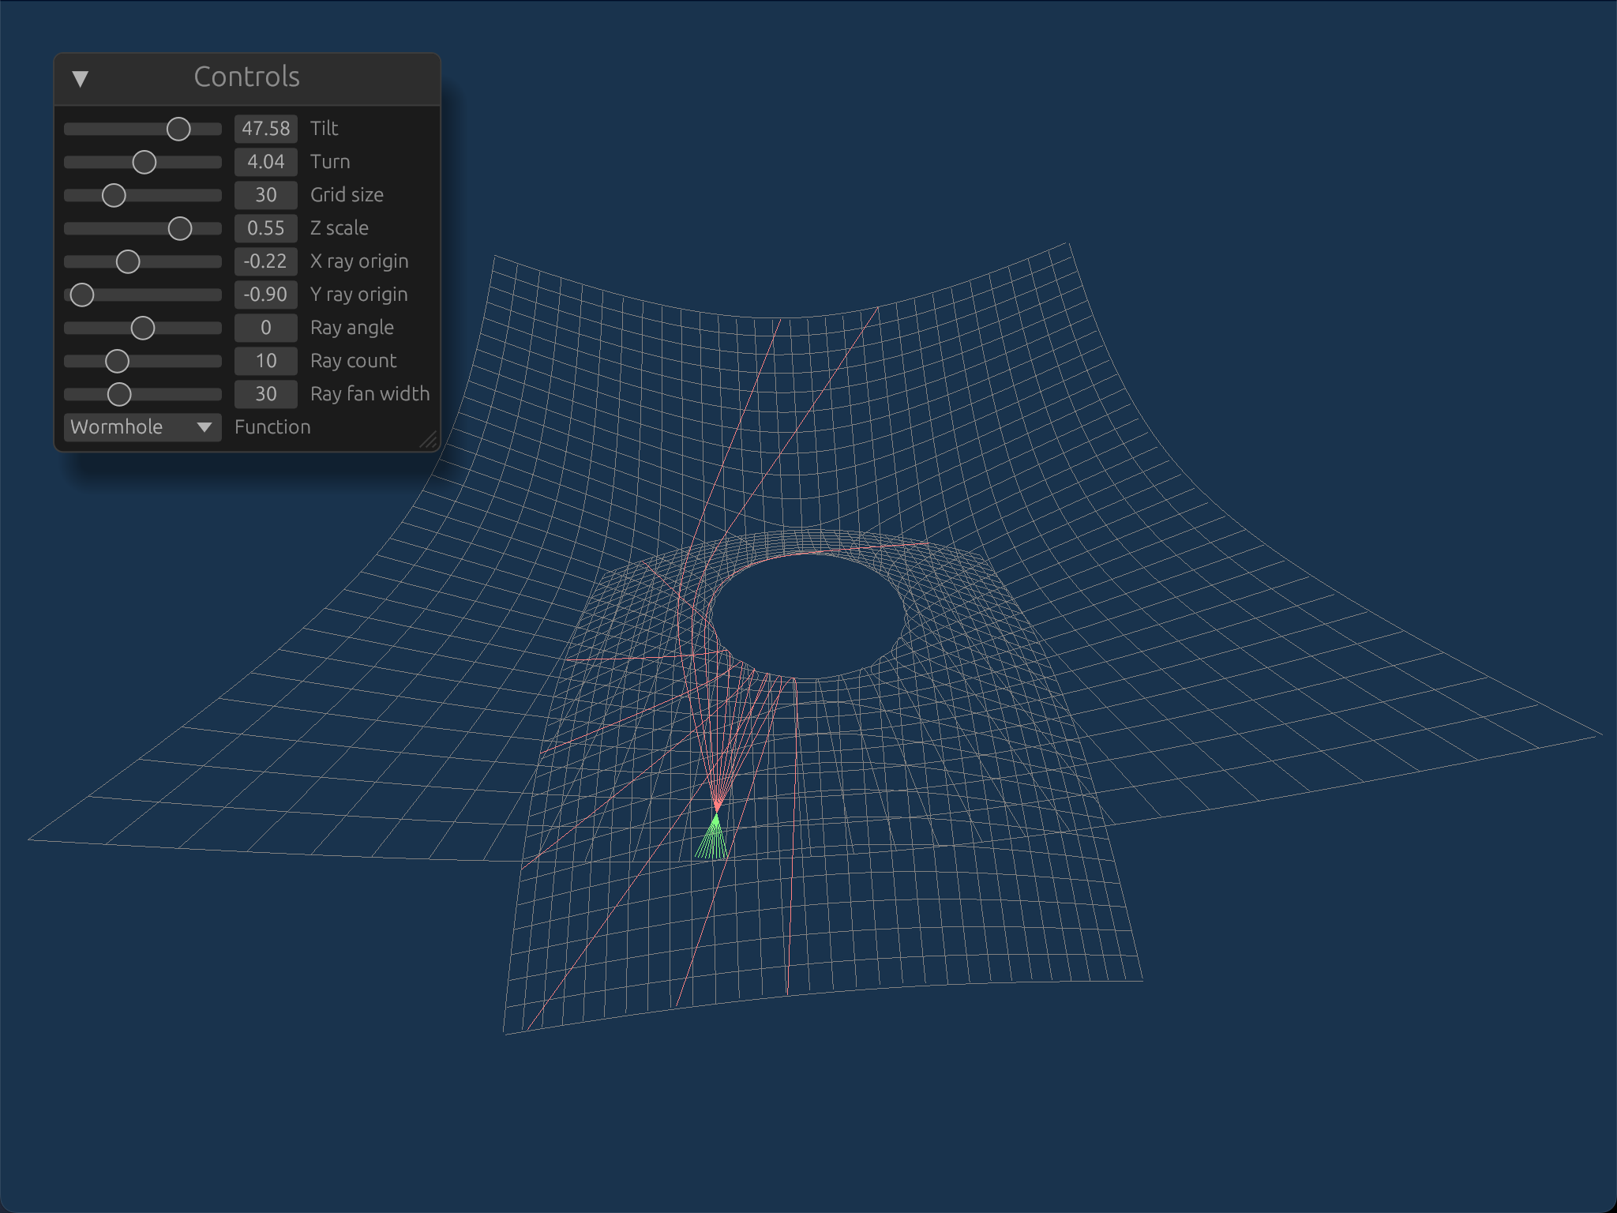Screen dimensions: 1617x1213
Task: Click the X ray origin slider knob
Action: pos(128,261)
